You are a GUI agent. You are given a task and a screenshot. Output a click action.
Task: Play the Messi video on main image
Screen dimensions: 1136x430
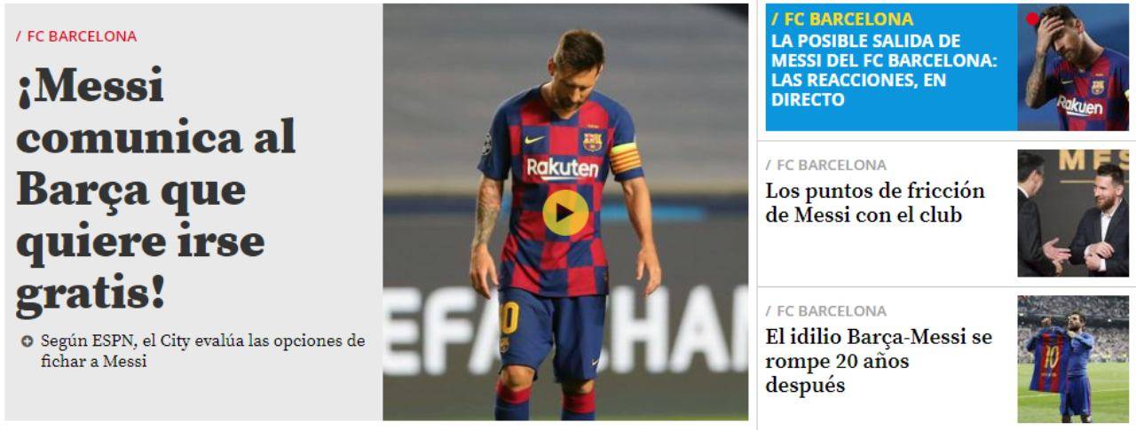pos(565,213)
